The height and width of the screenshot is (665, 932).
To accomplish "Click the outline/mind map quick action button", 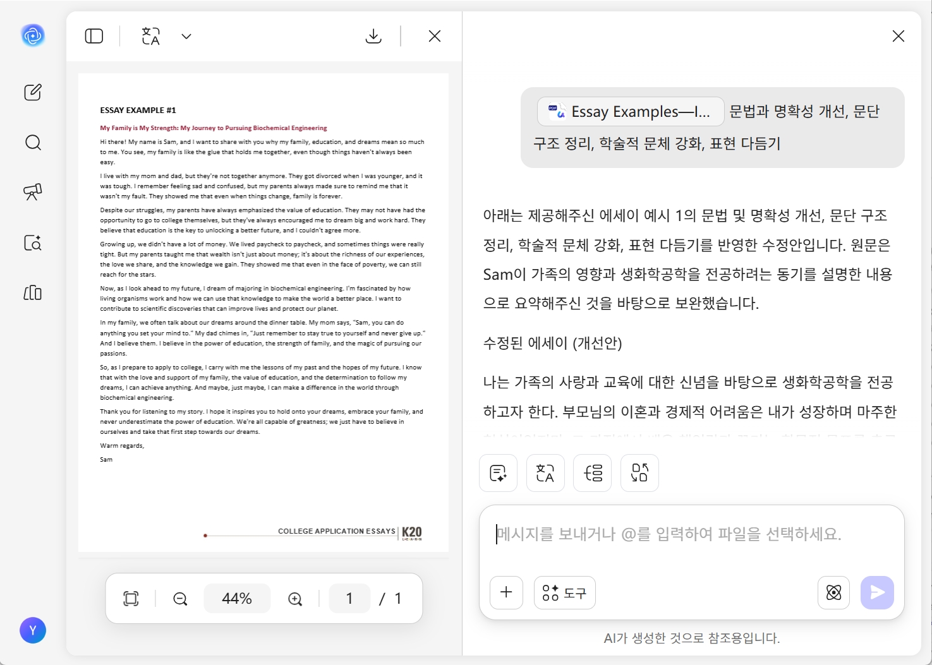I will pyautogui.click(x=593, y=473).
